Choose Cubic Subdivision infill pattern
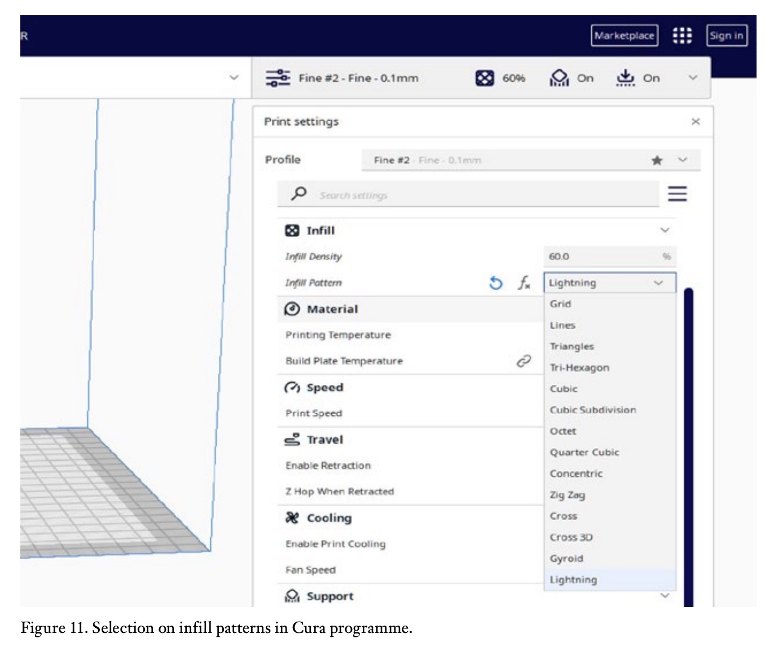Screen dimensions: 765x647 click(x=592, y=410)
